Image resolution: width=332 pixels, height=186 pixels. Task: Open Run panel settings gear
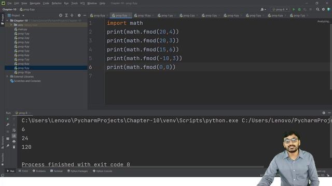(x=324, y=113)
